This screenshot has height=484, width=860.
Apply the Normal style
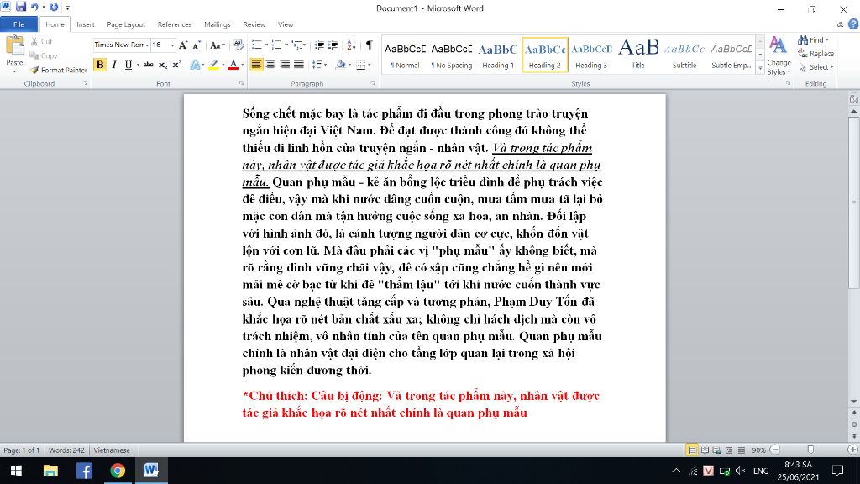pyautogui.click(x=405, y=55)
